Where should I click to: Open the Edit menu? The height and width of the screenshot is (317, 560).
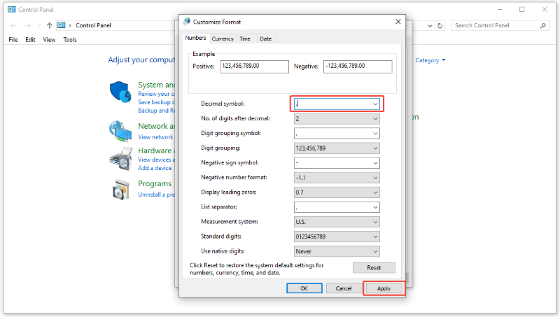click(30, 40)
